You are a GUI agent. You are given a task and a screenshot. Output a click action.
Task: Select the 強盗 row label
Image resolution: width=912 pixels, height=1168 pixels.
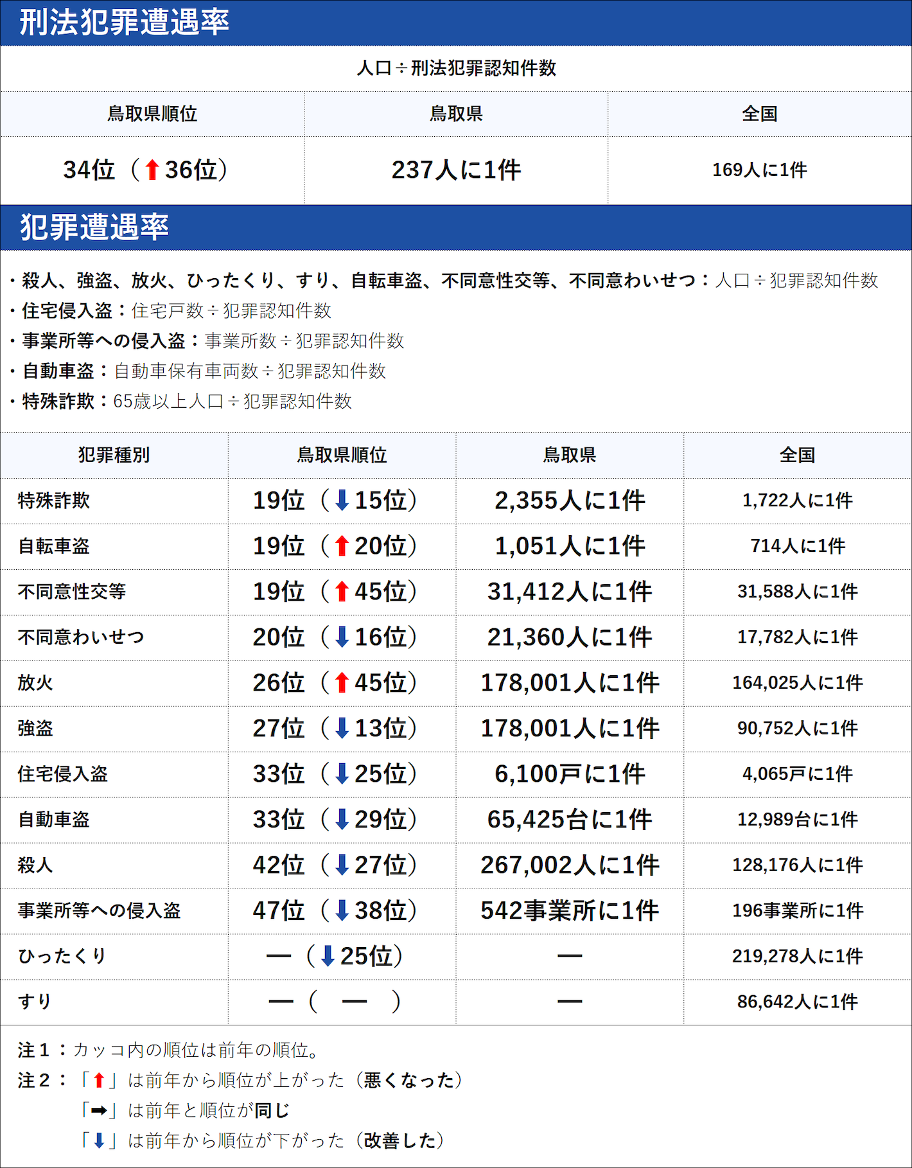pos(35,729)
